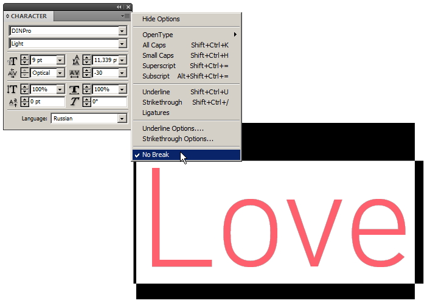Screen dimensions: 430x306
Task: Click the baseline shift icon
Action: [x=13, y=102]
